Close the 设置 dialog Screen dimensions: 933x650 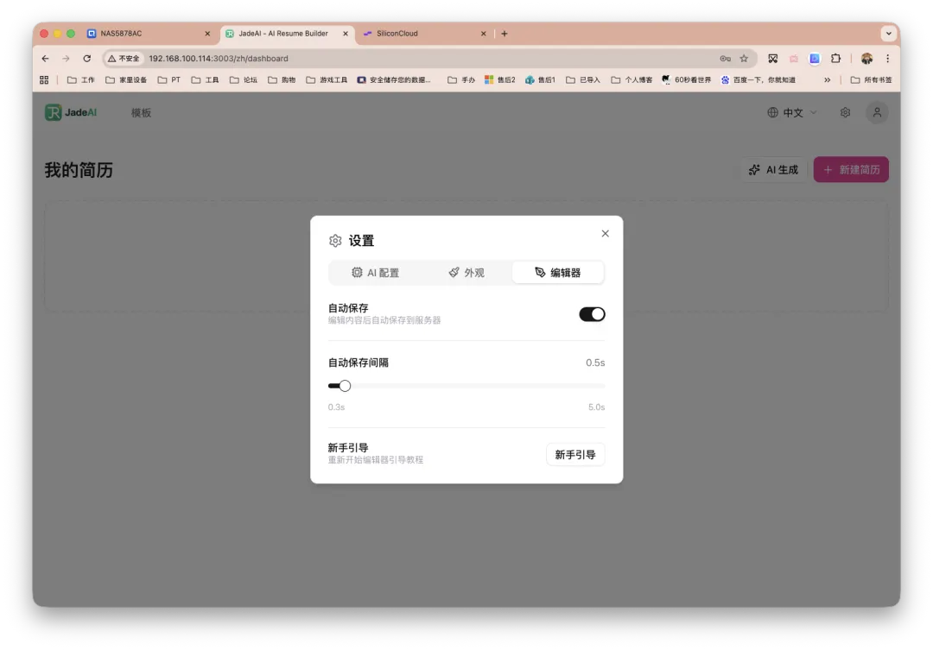coord(605,234)
